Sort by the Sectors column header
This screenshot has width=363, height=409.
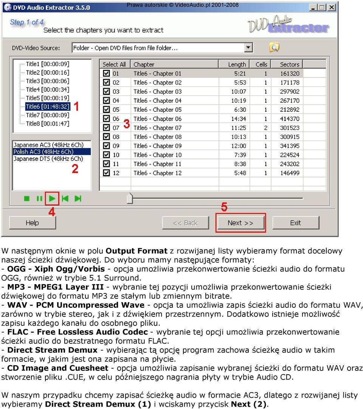[x=287, y=65]
